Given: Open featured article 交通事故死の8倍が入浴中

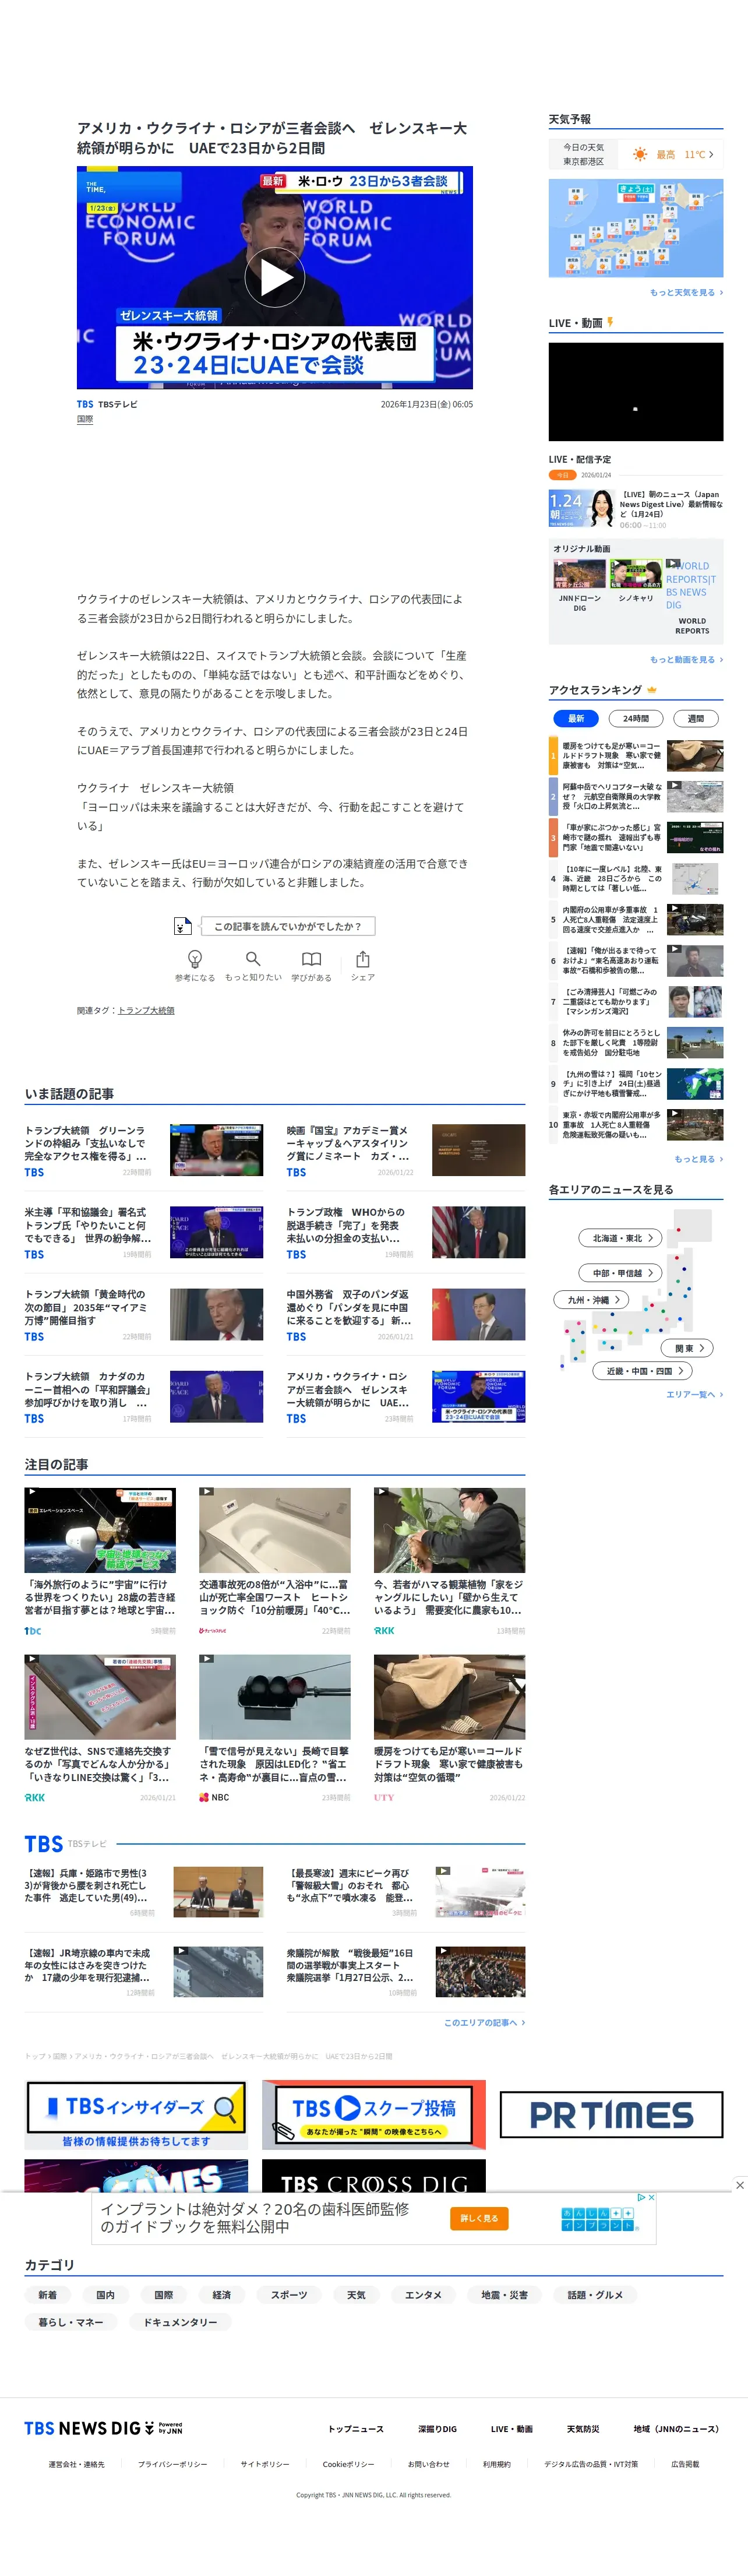Looking at the screenshot, I should pos(275,1561).
